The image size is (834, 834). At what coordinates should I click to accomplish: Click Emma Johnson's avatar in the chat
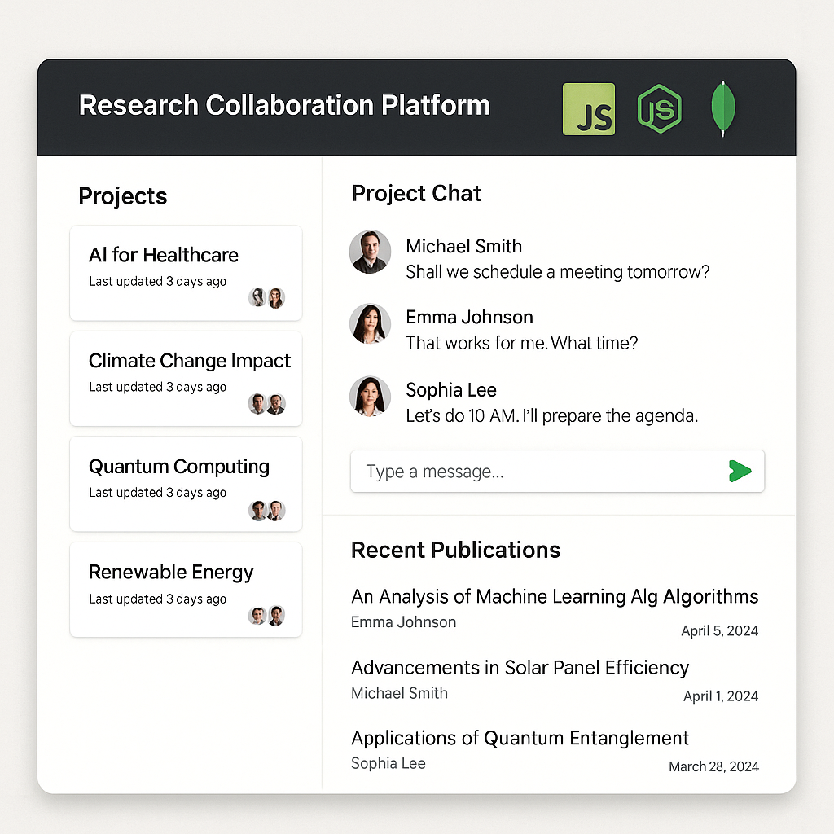(x=371, y=323)
